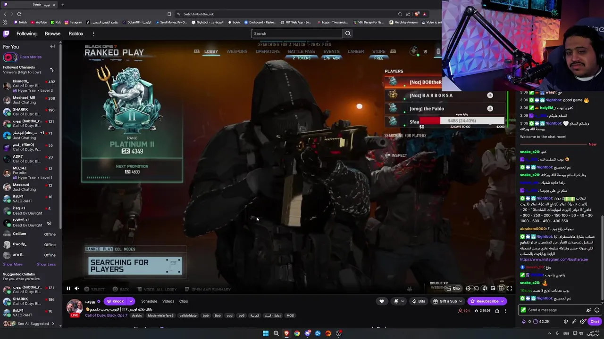
Task: Open the emote picker smiley
Action: (597, 310)
